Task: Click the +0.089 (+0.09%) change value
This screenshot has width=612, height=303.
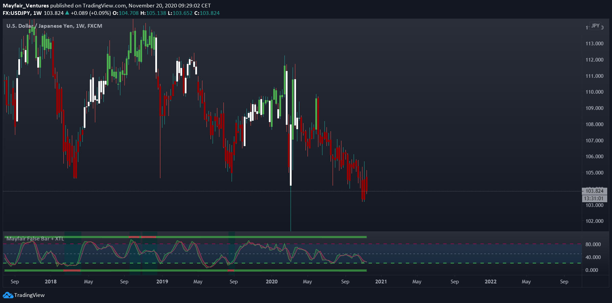Action: [91, 13]
